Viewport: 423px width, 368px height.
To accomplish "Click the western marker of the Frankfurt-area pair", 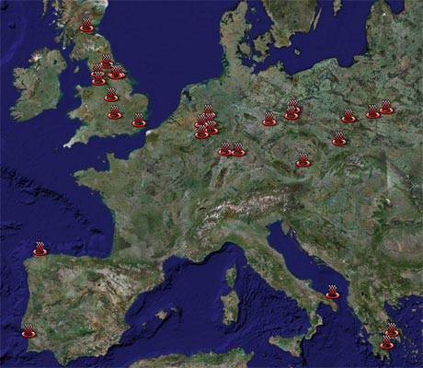I will pyautogui.click(x=224, y=149).
